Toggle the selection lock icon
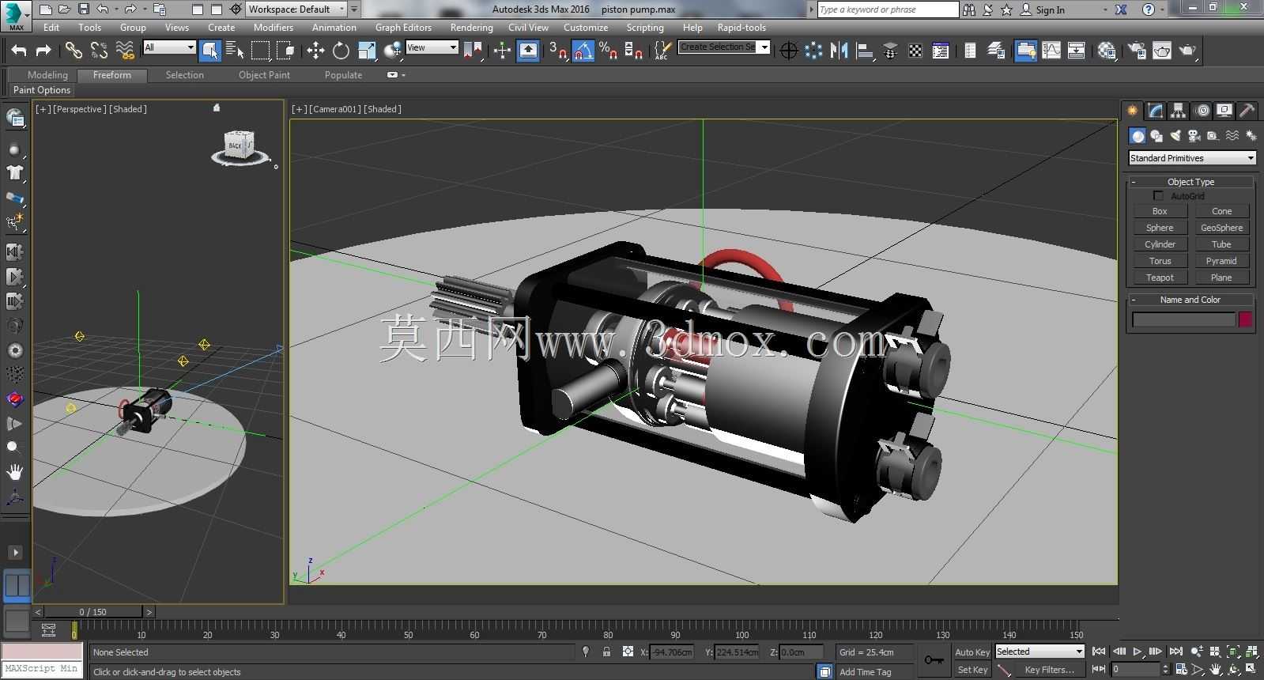 (606, 652)
